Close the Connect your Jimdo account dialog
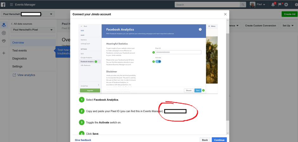Screen dimensions: 298x142 pyautogui.click(x=225, y=14)
